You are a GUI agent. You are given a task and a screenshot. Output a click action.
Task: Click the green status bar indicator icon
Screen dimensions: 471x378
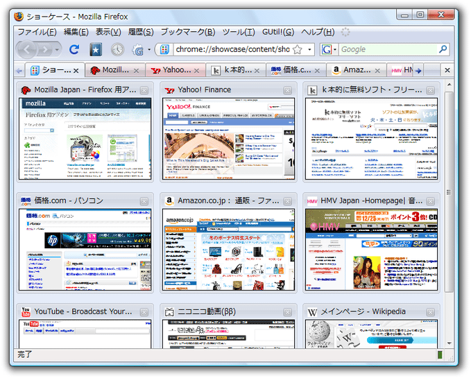point(440,355)
